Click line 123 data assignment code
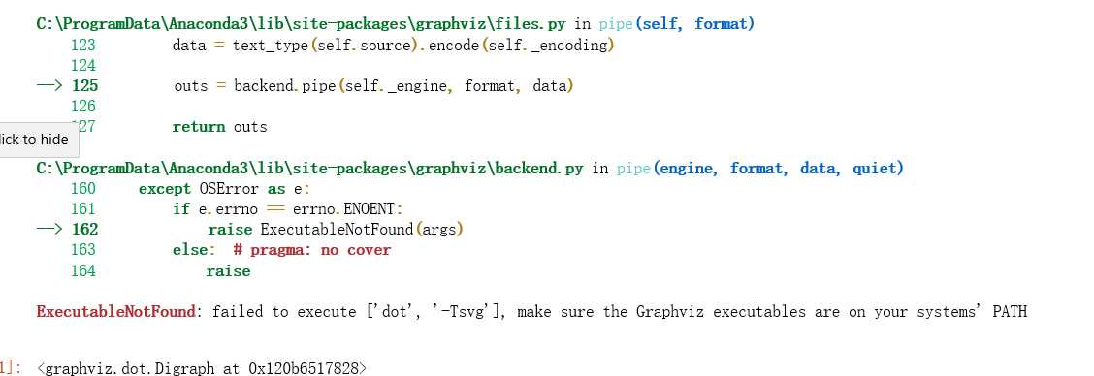Screen dimensions: 1094x376 pyautogui.click(x=394, y=46)
